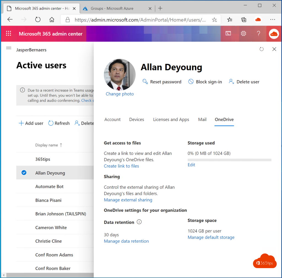Open the browser ellipsis menu

point(272,20)
